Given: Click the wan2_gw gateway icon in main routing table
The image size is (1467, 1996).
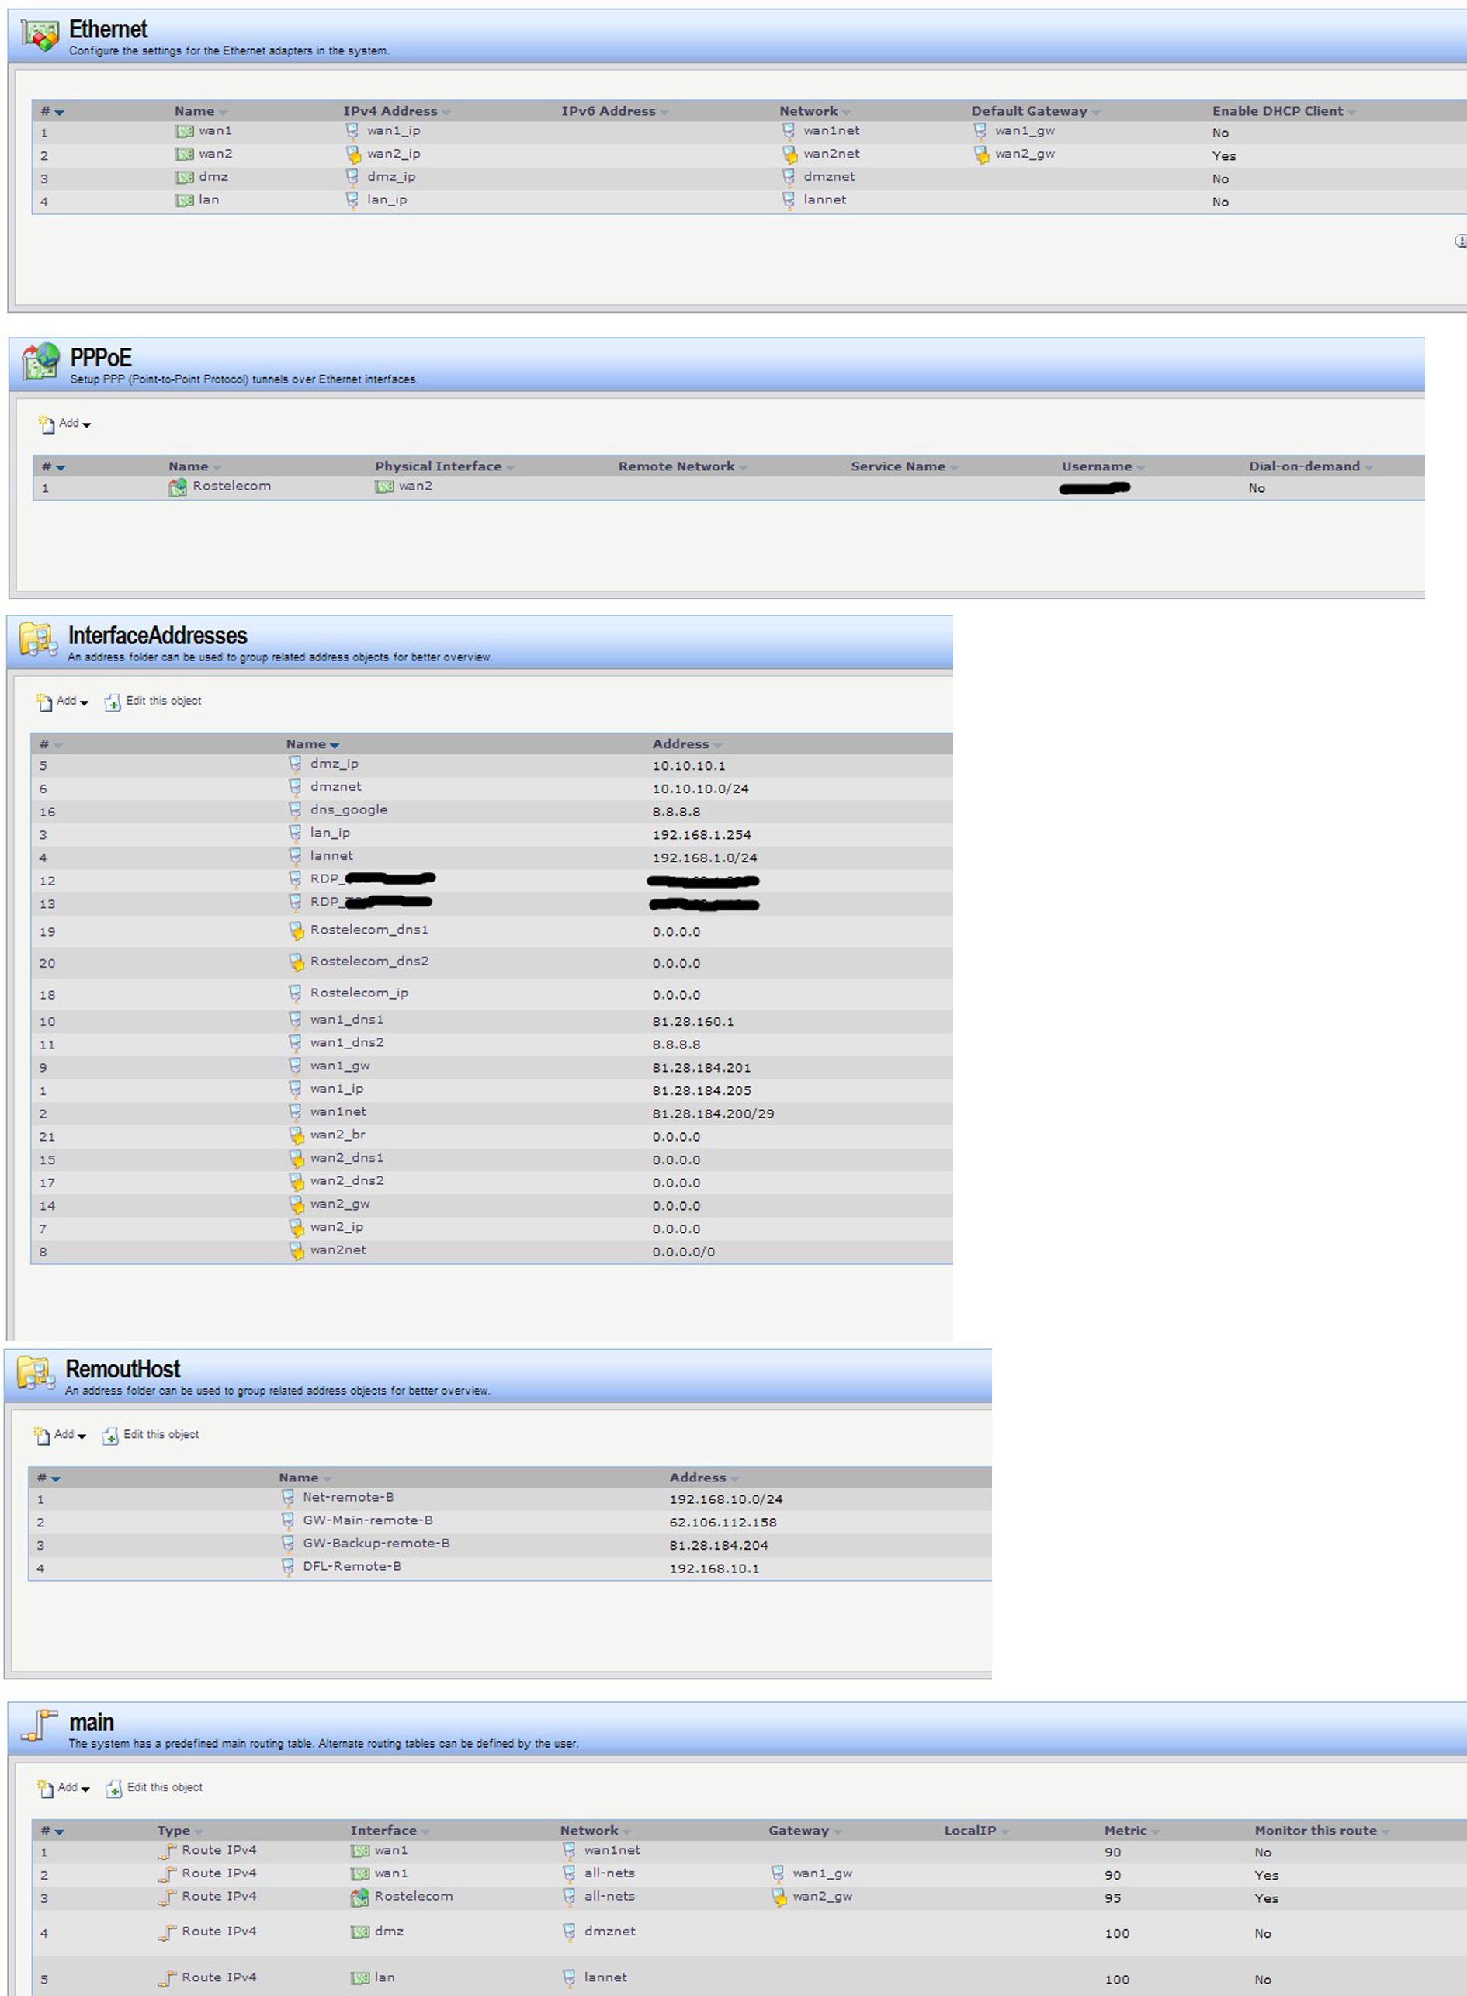Looking at the screenshot, I should pyautogui.click(x=779, y=1897).
